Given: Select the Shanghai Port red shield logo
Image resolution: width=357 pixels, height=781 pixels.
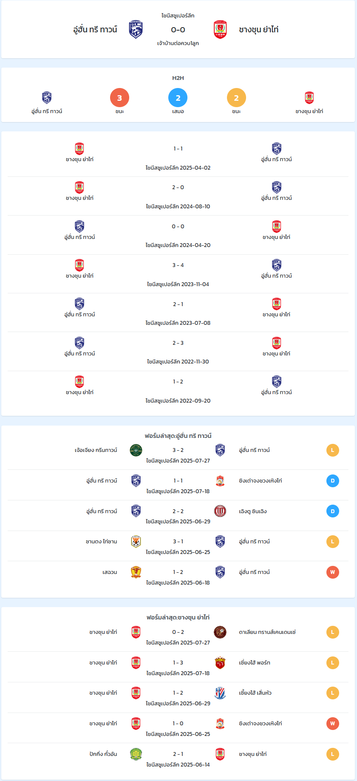Looking at the screenshot, I should pyautogui.click(x=220, y=663).
